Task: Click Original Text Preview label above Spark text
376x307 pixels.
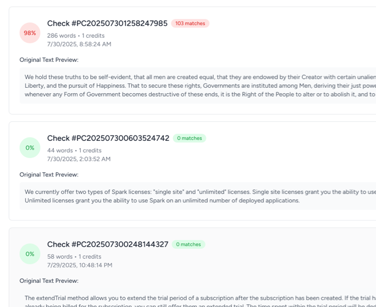Action: tap(49, 175)
